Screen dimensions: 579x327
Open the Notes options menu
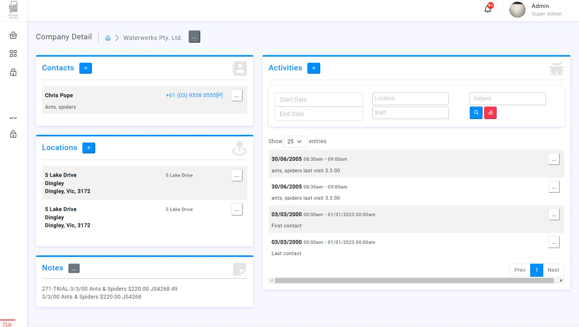[74, 268]
